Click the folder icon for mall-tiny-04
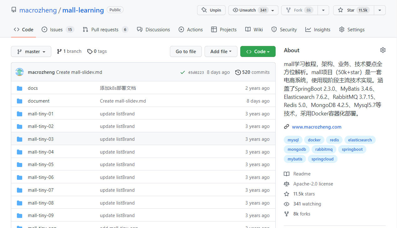 pyautogui.click(x=20, y=152)
